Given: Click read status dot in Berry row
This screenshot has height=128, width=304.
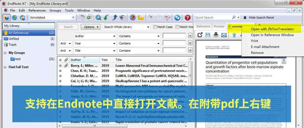Looking at the screenshot, I should click(60, 66).
